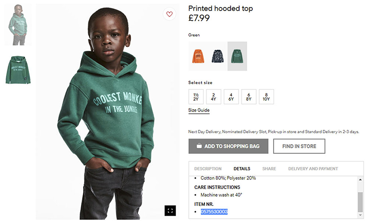The width and height of the screenshot is (368, 221).
Task: Switch to the Description tab
Action: point(208,169)
